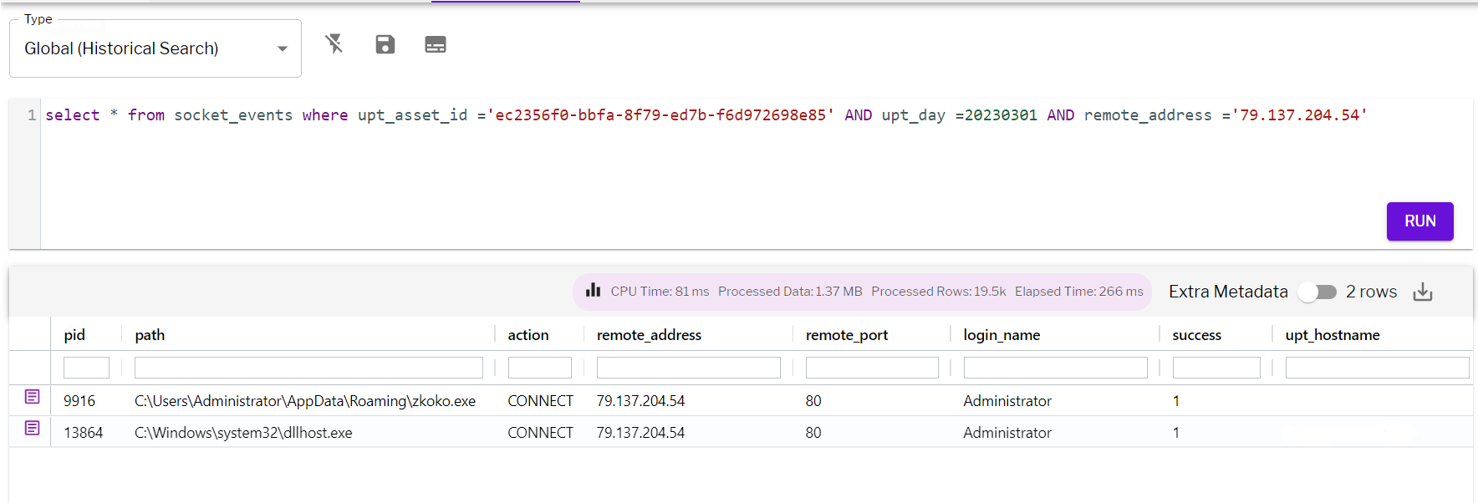Sort by path column header
Image resolution: width=1478 pixels, height=503 pixels.
pyautogui.click(x=150, y=335)
